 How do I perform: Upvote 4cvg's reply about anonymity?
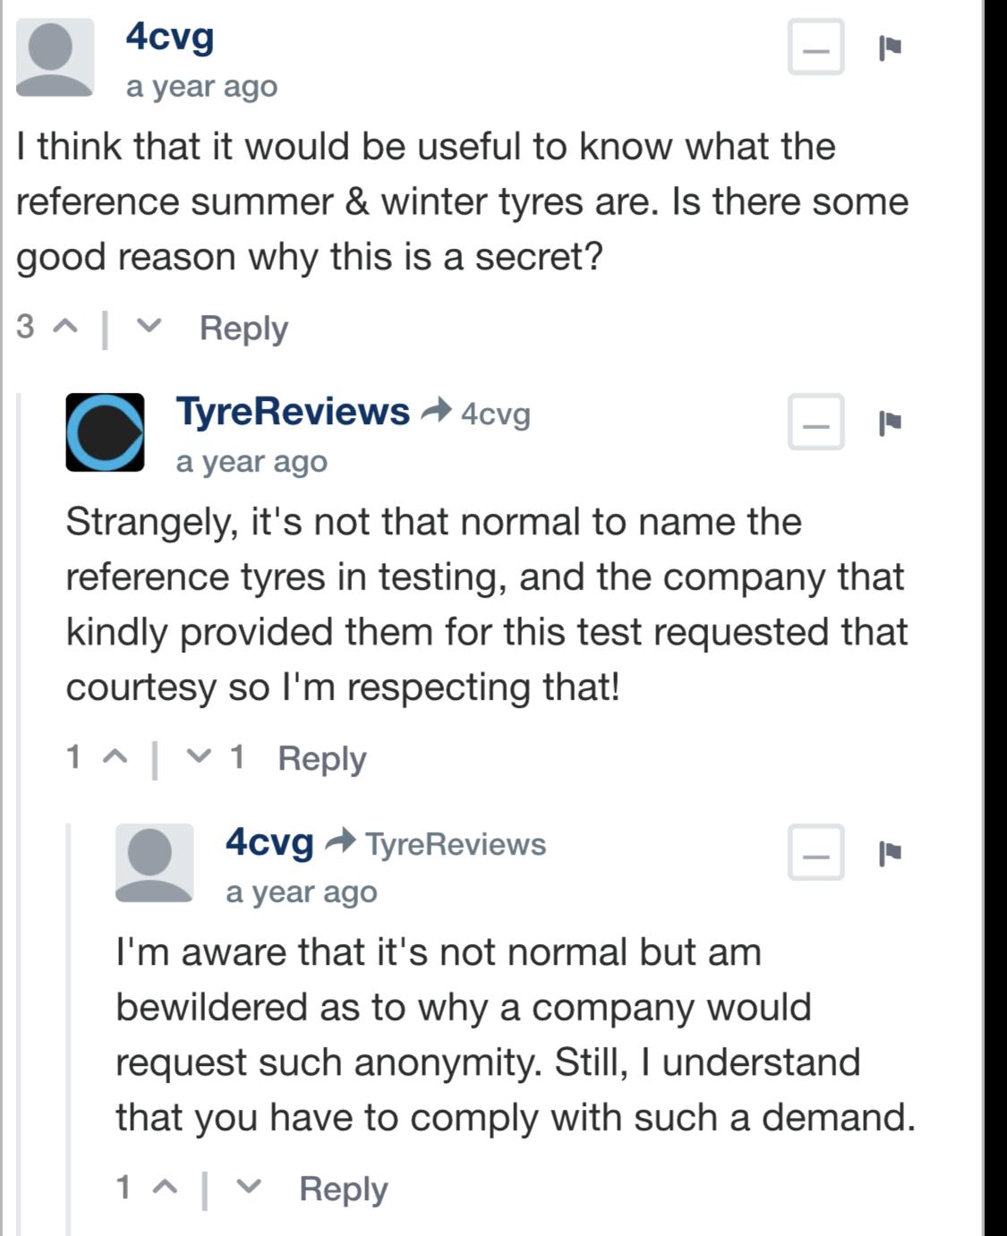click(x=163, y=1189)
